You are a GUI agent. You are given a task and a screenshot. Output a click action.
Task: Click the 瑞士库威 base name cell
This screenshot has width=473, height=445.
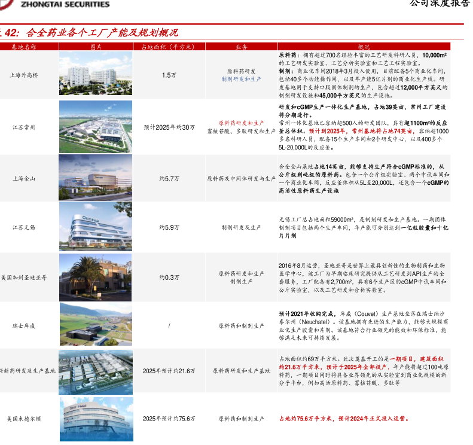coord(24,326)
